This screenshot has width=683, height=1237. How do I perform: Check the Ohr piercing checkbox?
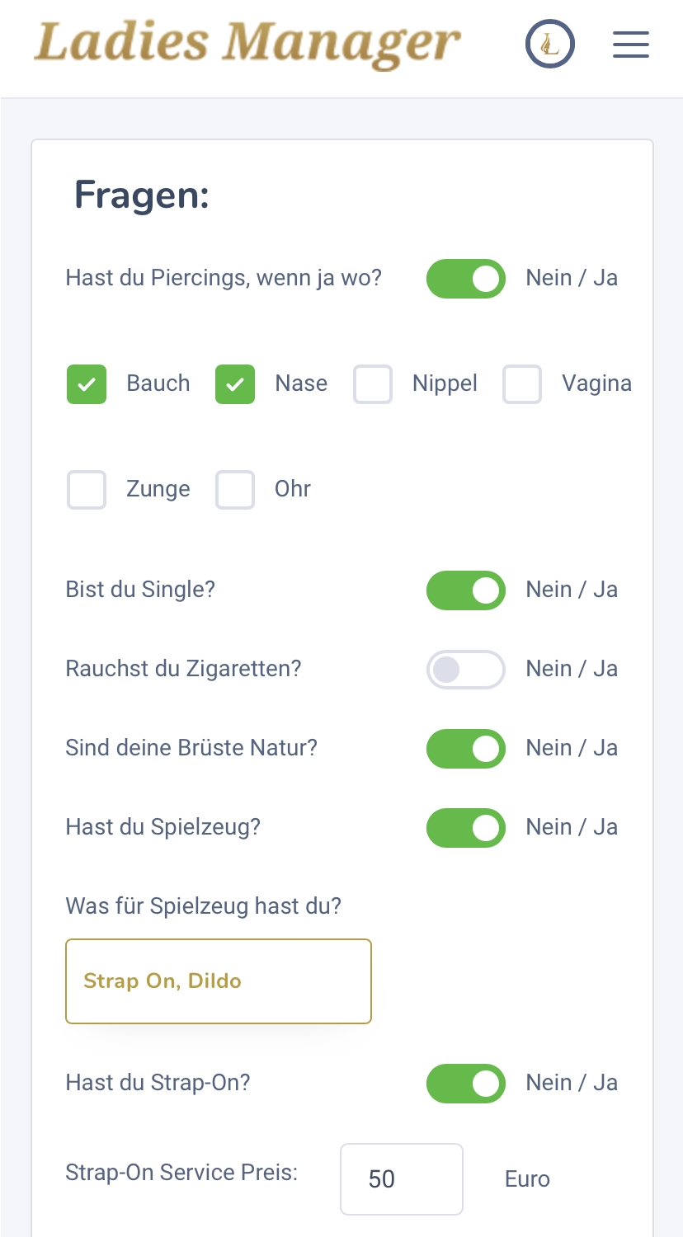(x=235, y=490)
